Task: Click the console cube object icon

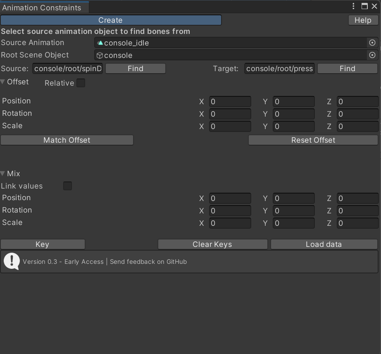Action: click(100, 55)
